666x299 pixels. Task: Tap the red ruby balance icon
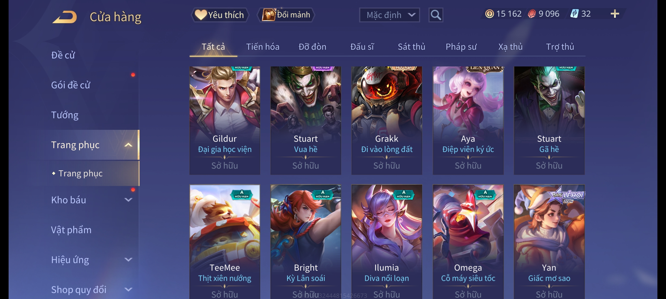pyautogui.click(x=532, y=14)
